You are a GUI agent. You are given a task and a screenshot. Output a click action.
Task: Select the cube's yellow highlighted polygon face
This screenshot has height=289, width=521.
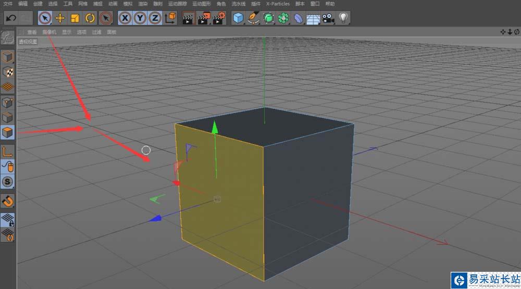tap(221, 203)
